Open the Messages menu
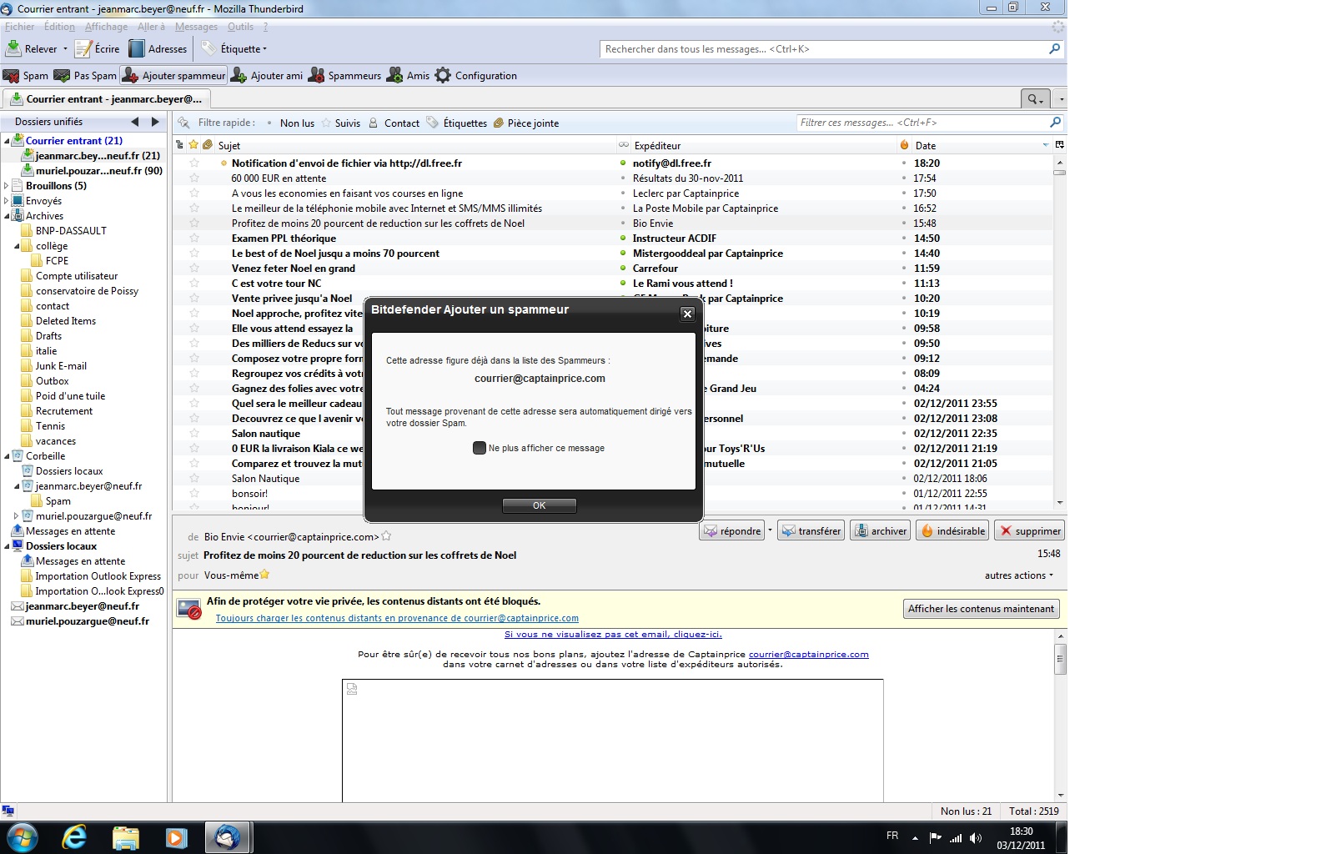This screenshot has height=854, width=1336. tap(196, 27)
